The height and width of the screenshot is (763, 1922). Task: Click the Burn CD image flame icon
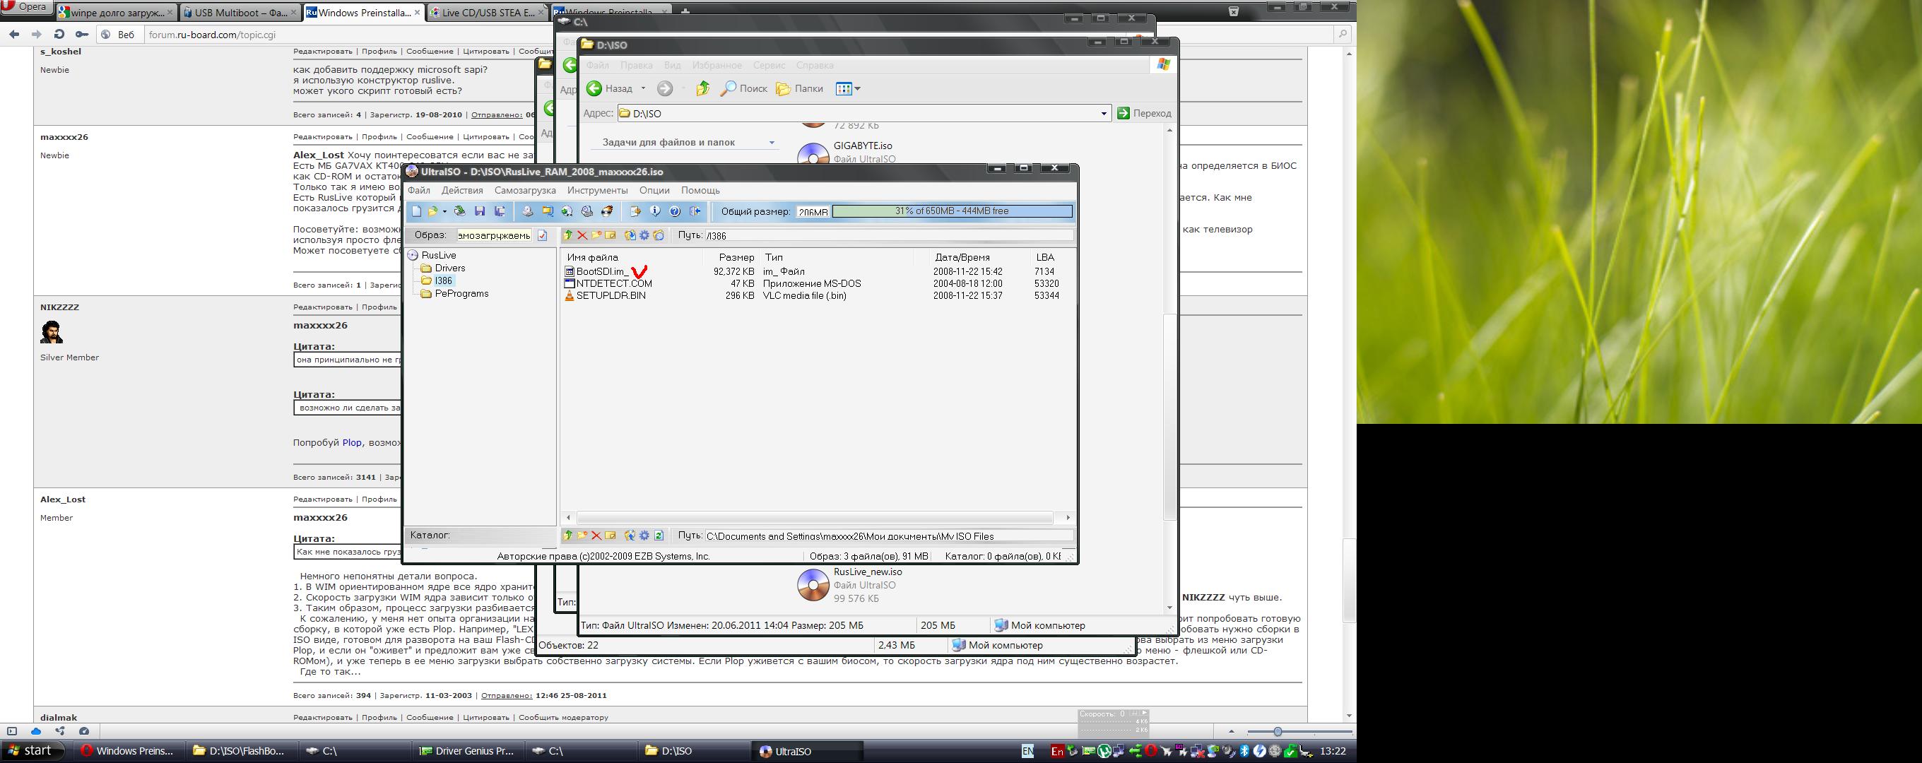(608, 211)
